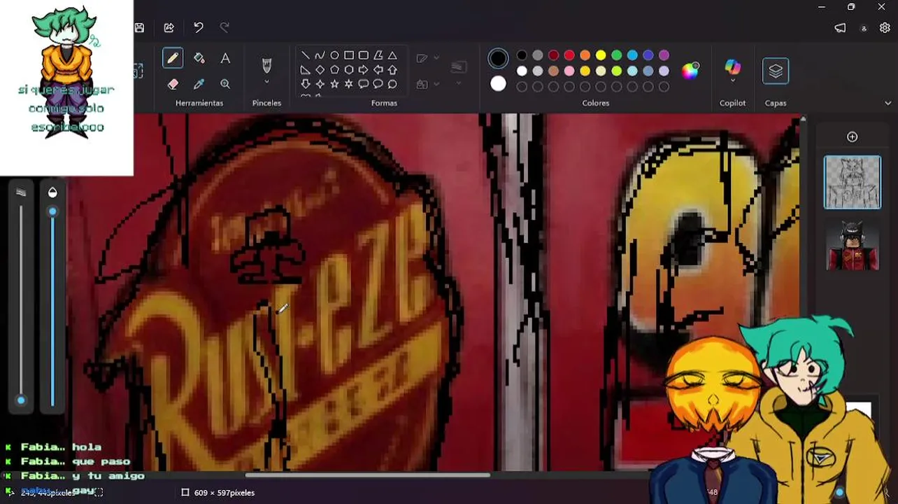The height and width of the screenshot is (504, 898).
Task: Choose the Four-point star shape
Action: pos(320,84)
